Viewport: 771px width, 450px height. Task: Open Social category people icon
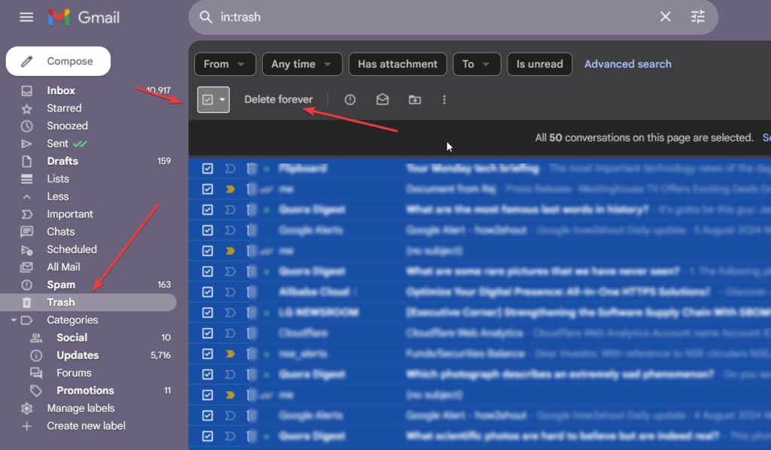[36, 338]
